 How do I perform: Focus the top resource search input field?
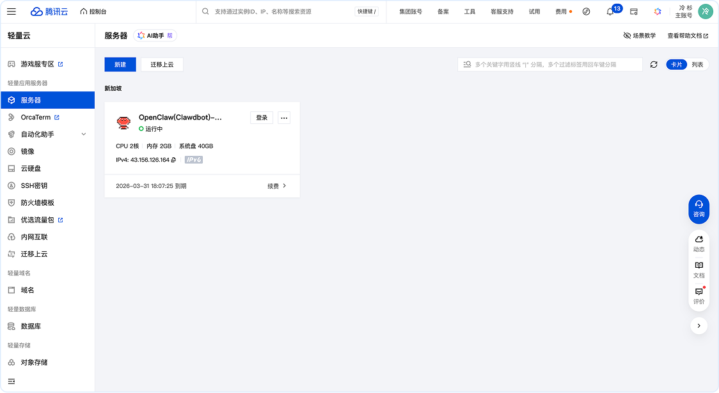[x=281, y=12]
